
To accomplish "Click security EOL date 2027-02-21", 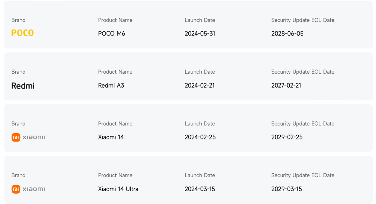I will (286, 85).
